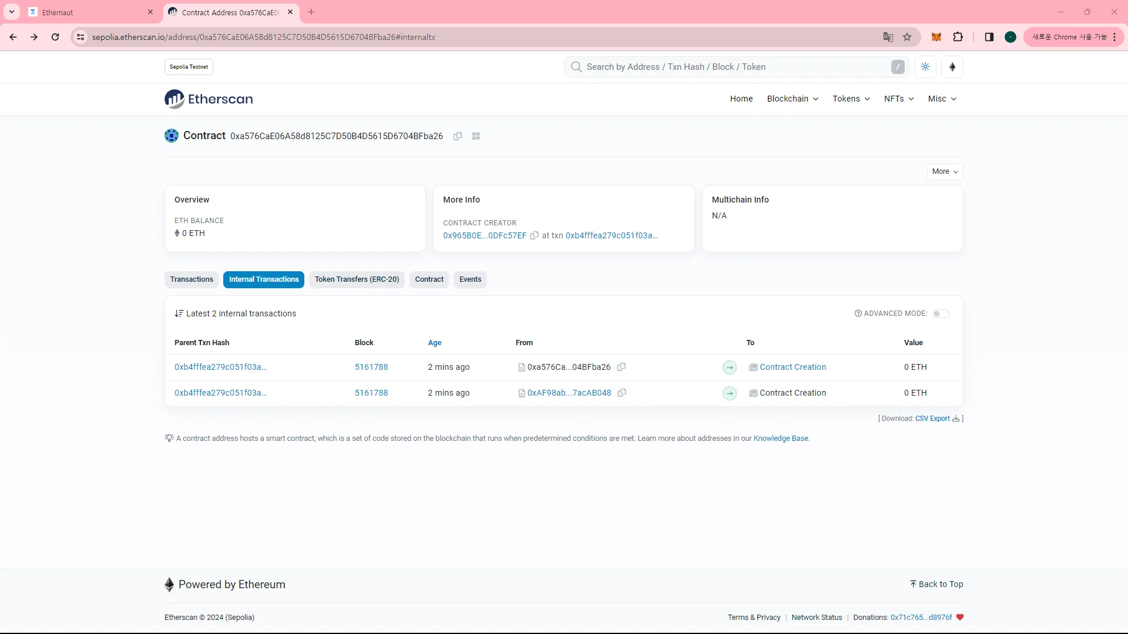Open block 5161788 in first row
This screenshot has height=634, width=1128.
[x=371, y=367]
